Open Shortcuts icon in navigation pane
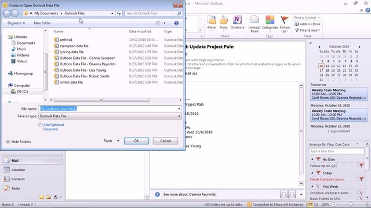Image resolution: width=371 pixels, height=208 pixels. pos(55,197)
